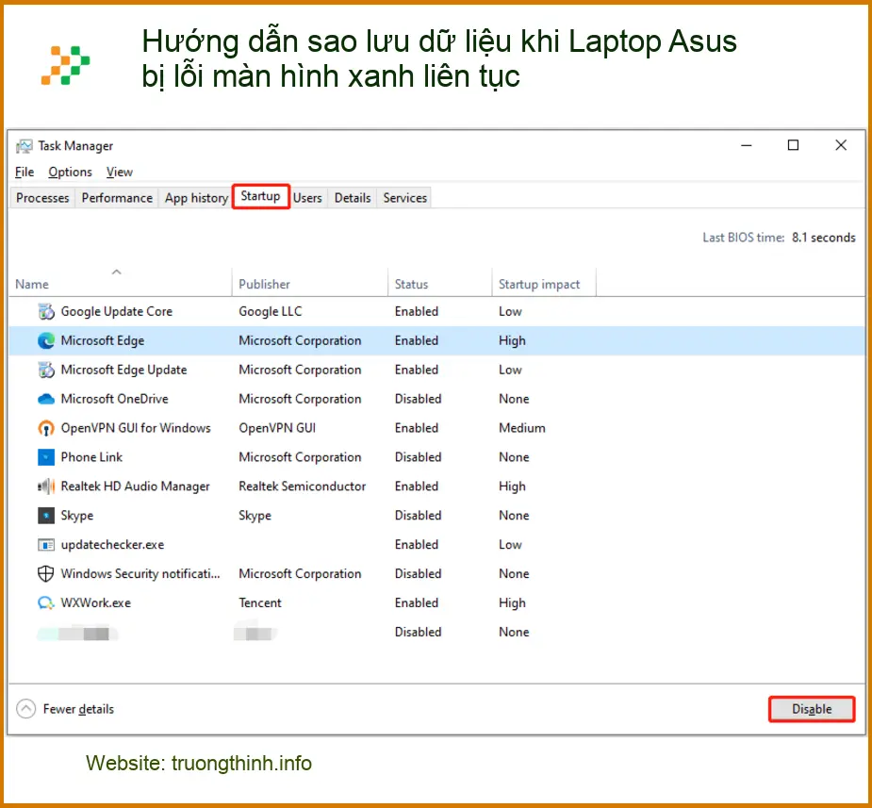Viewport: 872px width, 808px height.
Task: Select Realtek HD Audio Manager entry
Action: (x=135, y=486)
